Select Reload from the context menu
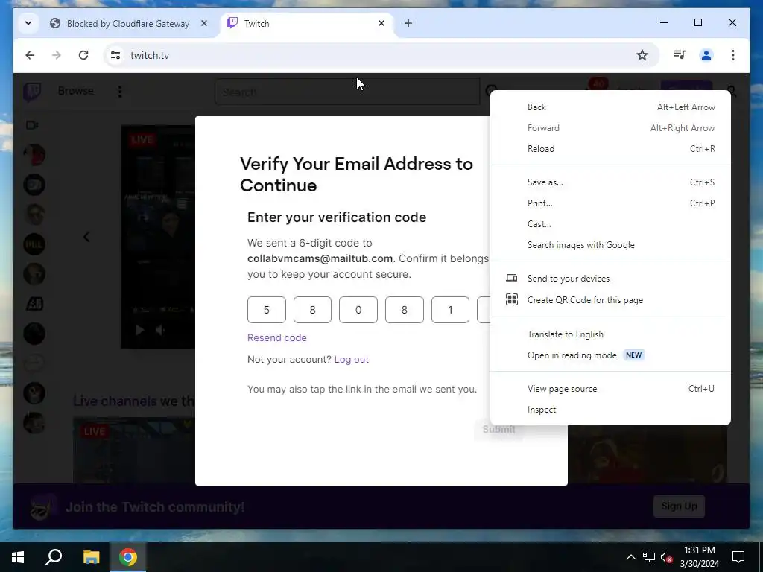Screen dimensions: 763x572 pyautogui.click(x=610, y=149)
